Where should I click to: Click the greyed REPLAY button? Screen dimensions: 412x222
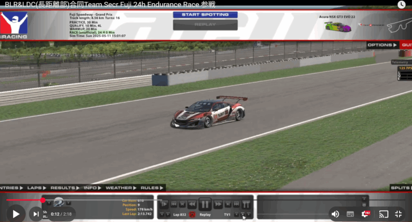click(x=205, y=25)
